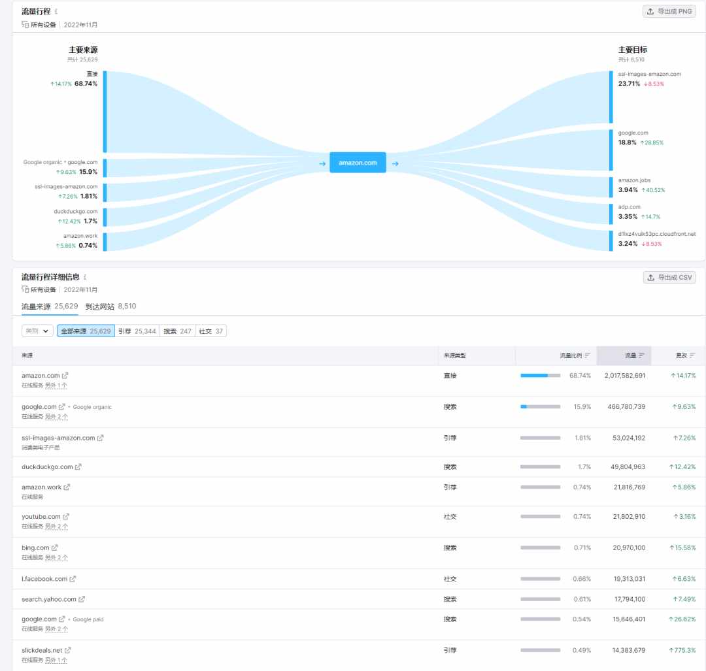This screenshot has height=671, width=706.
Task: Open external link icon beside bing.com row
Action: 54,548
